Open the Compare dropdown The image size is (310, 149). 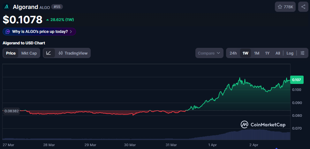coord(209,53)
